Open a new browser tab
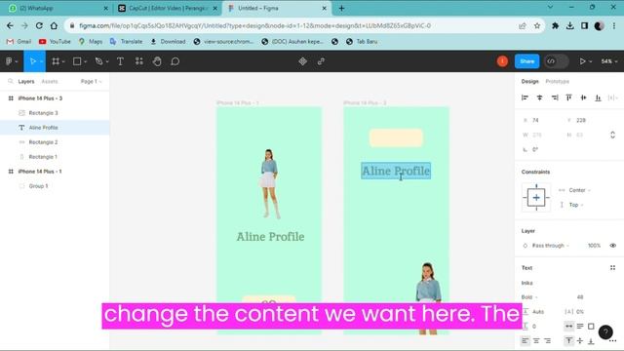Screen dimensions: 624x351 coord(341,8)
